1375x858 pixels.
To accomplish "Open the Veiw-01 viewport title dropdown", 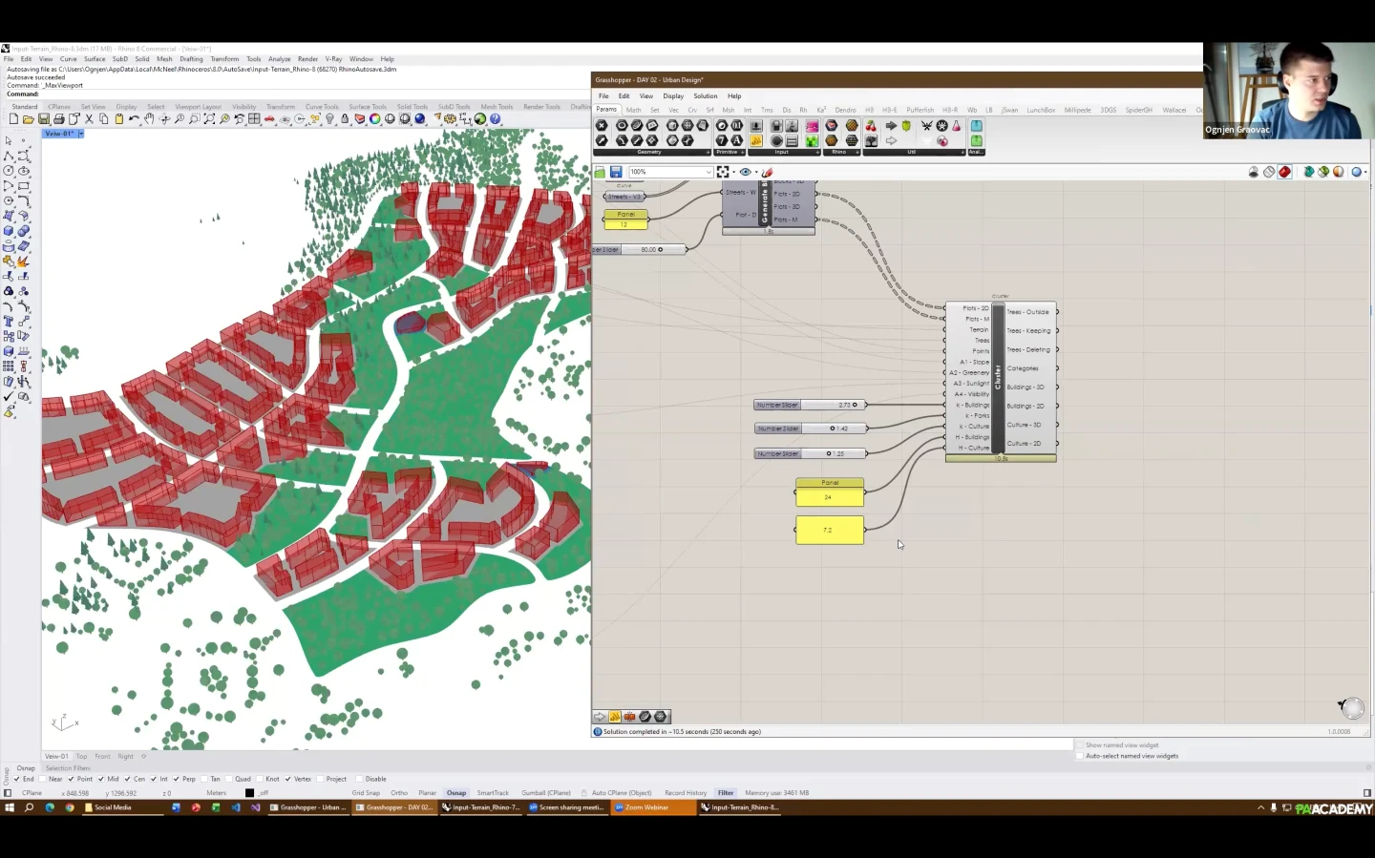I will click(81, 134).
